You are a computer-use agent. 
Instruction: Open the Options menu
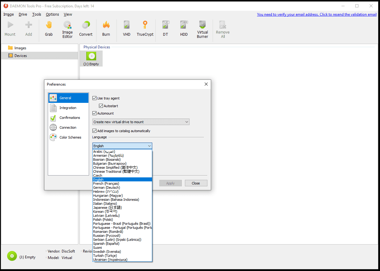click(x=52, y=14)
